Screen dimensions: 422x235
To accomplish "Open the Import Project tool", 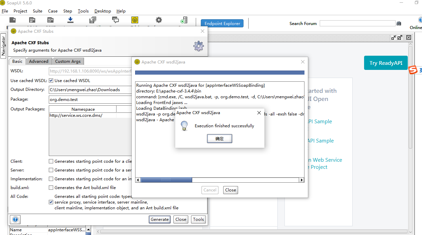I will pyautogui.click(x=70, y=20).
